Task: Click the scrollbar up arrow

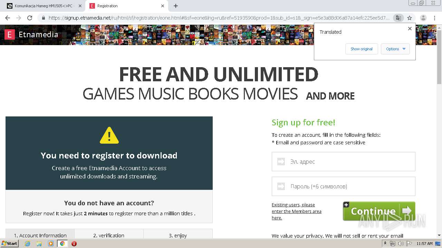Action: (439, 28)
